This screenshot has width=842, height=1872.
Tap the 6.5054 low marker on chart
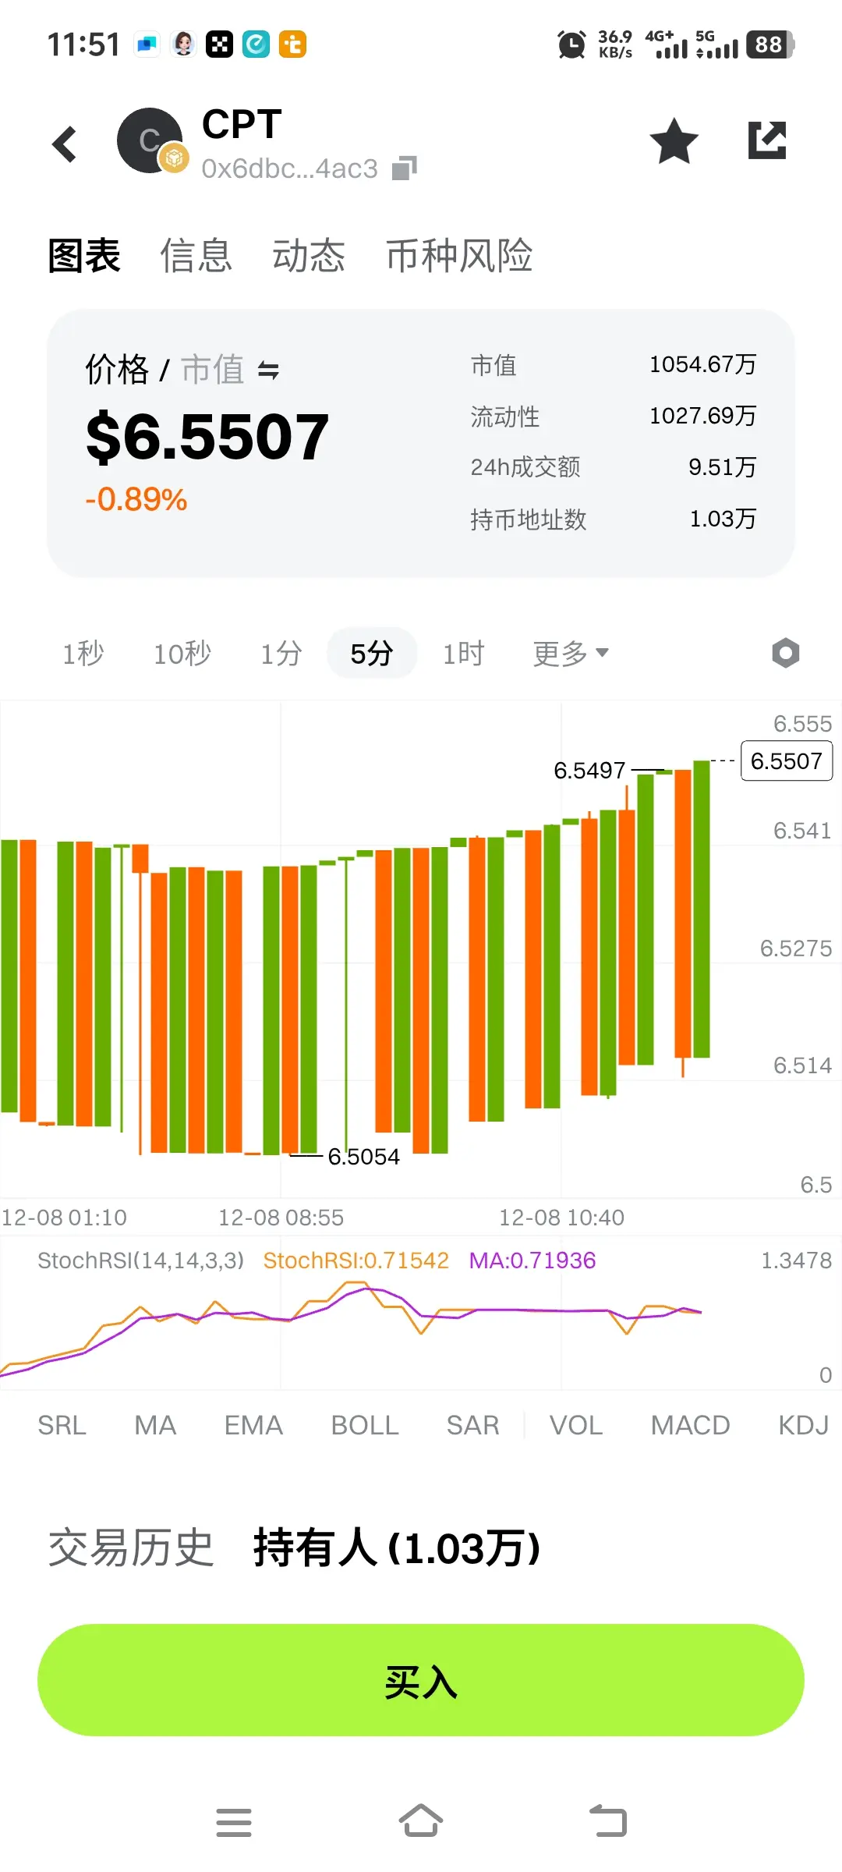pyautogui.click(x=363, y=1157)
